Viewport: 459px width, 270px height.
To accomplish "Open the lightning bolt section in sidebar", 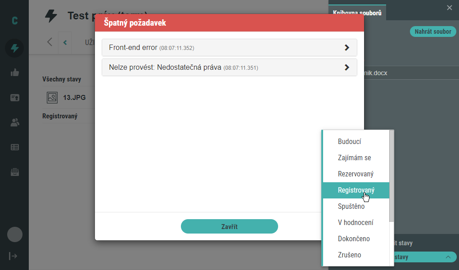I will click(x=14, y=48).
